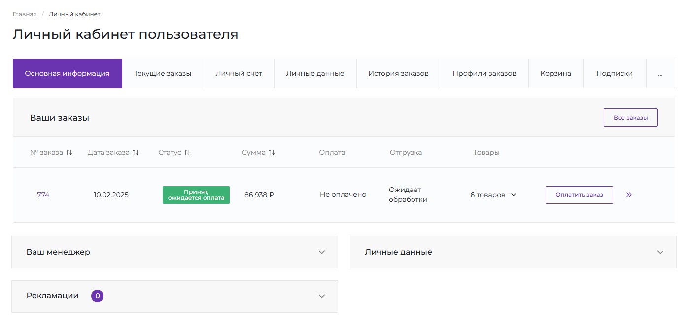Click the zero counter badge on Рекламации
Screen dimensions: 690x319
click(97, 296)
